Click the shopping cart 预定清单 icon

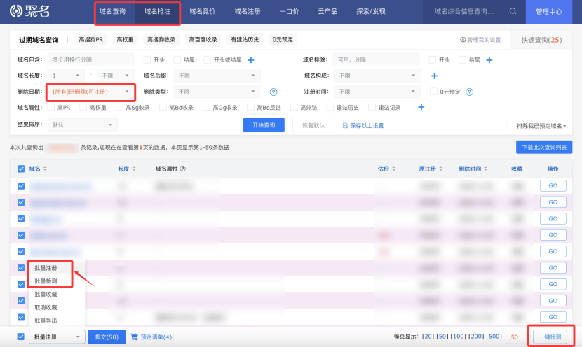(135, 337)
